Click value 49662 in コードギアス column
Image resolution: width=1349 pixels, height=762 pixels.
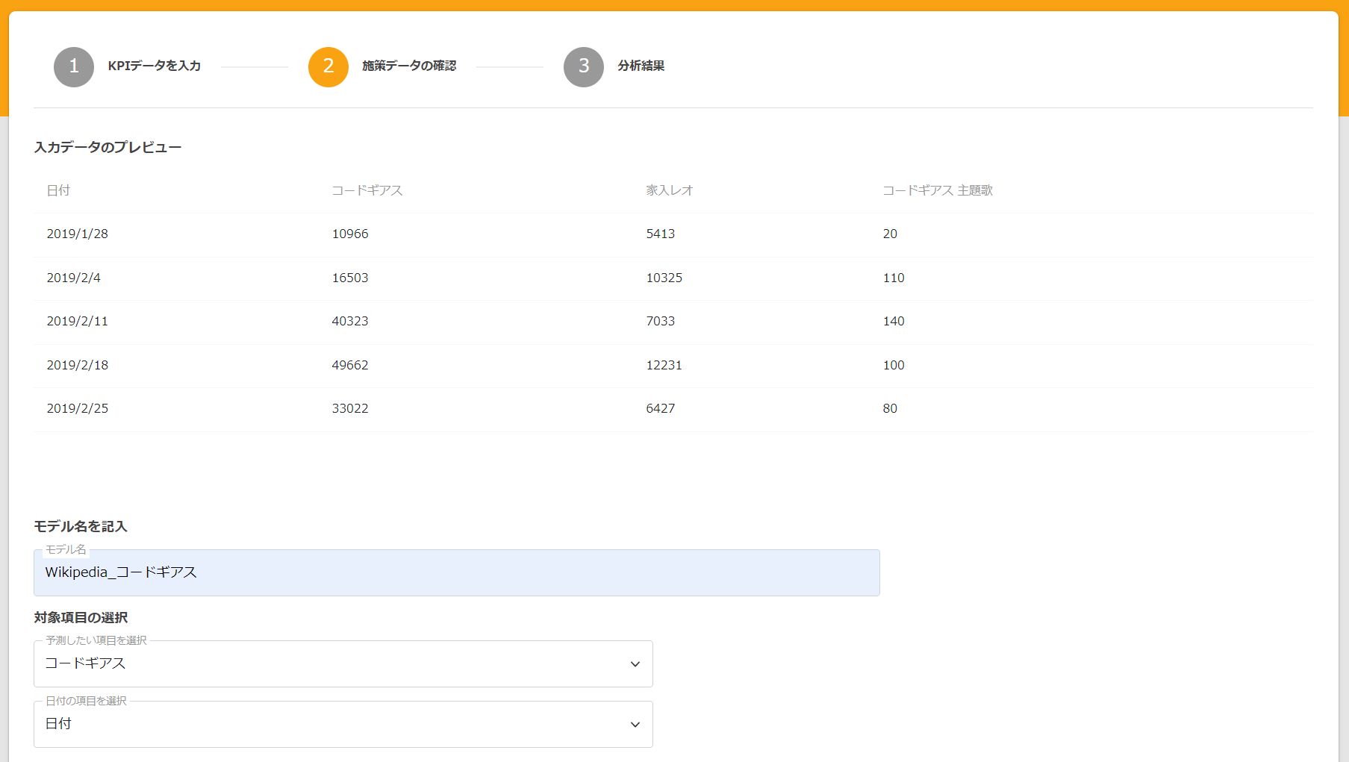pyautogui.click(x=350, y=365)
